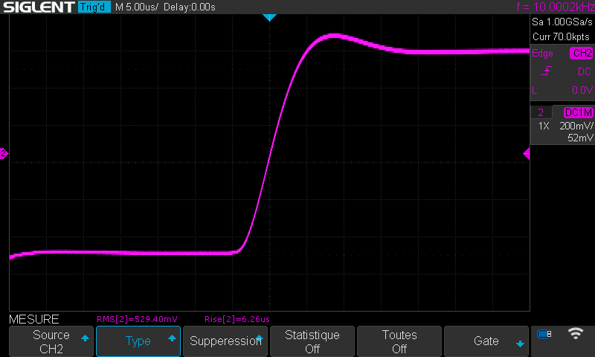The height and width of the screenshot is (357, 595).
Task: Select the trigger level arrow on right edge
Action: (527, 154)
